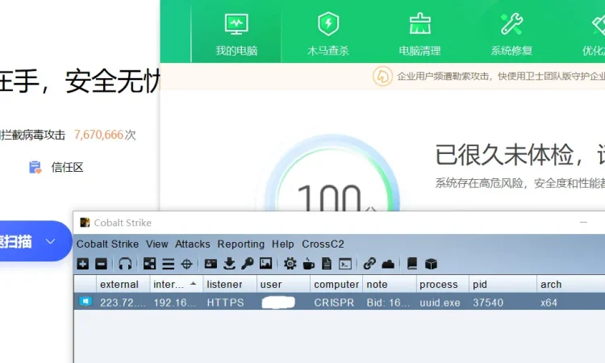Open the CrossC2 menu
This screenshot has width=605, height=363.
[x=323, y=244]
